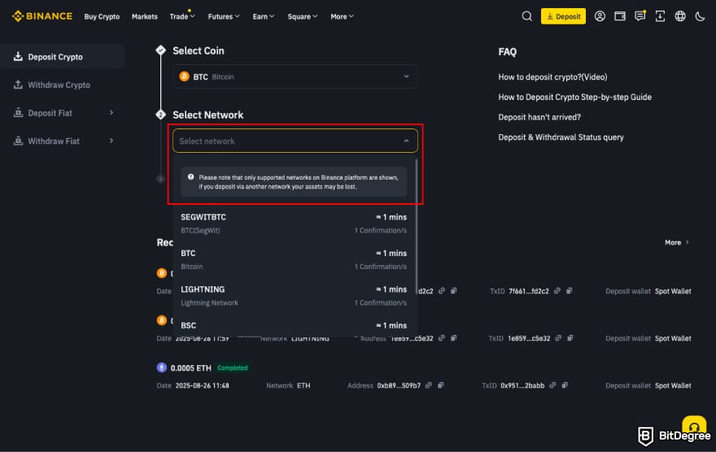Choose the BTC Bitcoin network option

[294, 259]
